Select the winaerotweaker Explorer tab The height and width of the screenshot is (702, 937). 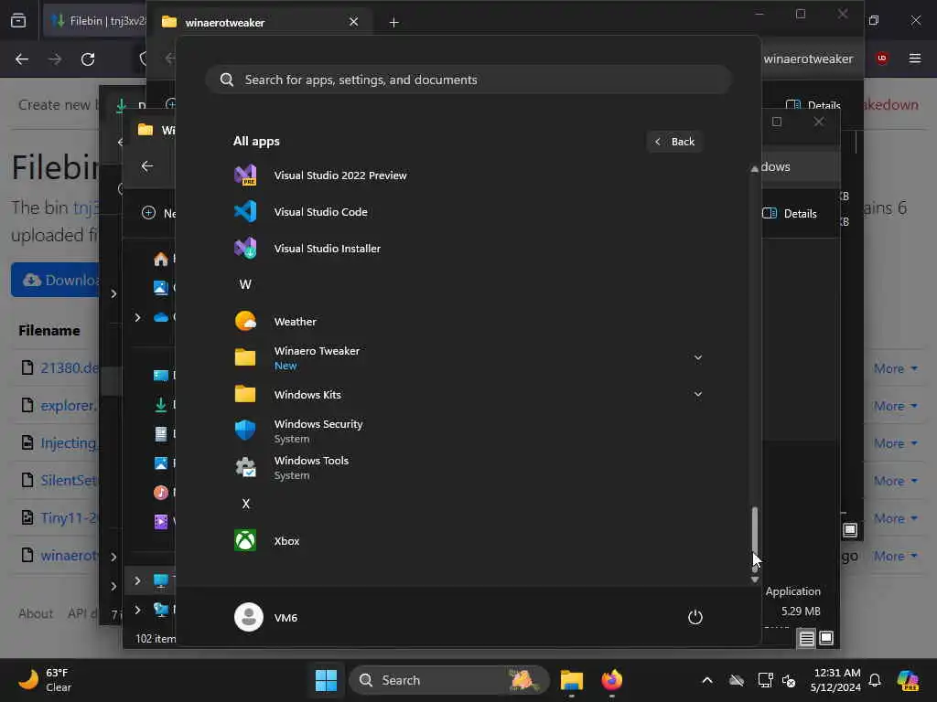[260, 22]
